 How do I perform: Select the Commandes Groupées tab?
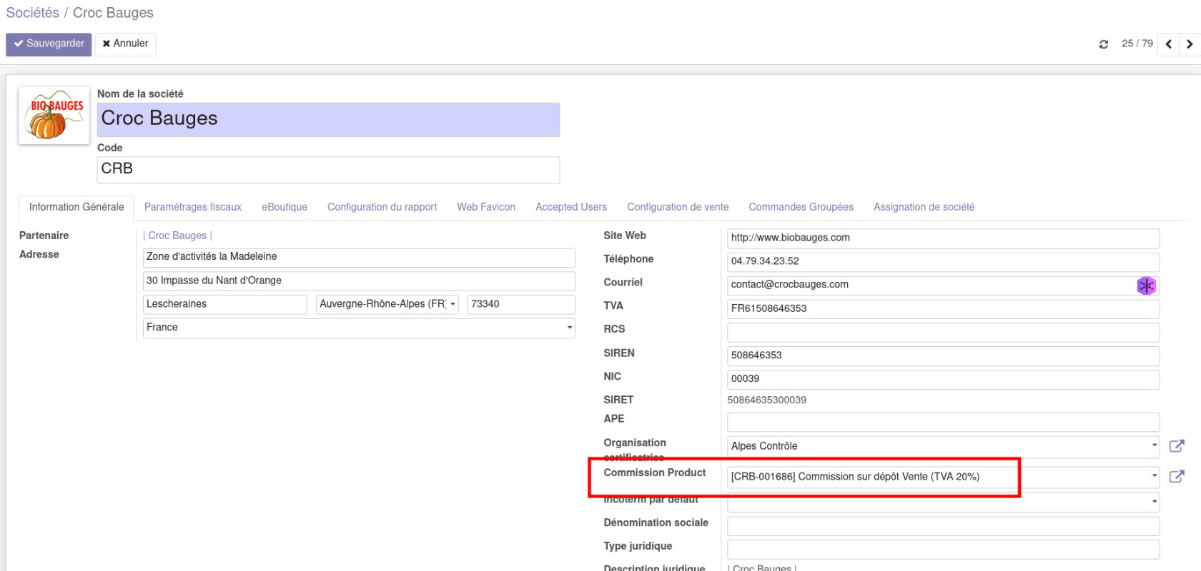801,207
